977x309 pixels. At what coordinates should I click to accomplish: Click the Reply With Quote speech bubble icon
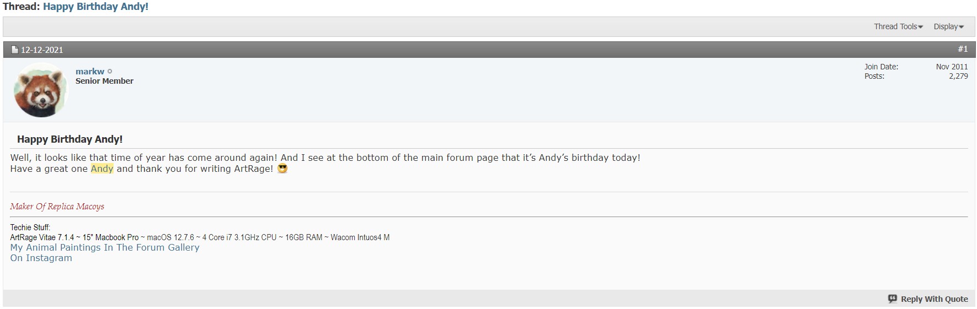pyautogui.click(x=892, y=299)
